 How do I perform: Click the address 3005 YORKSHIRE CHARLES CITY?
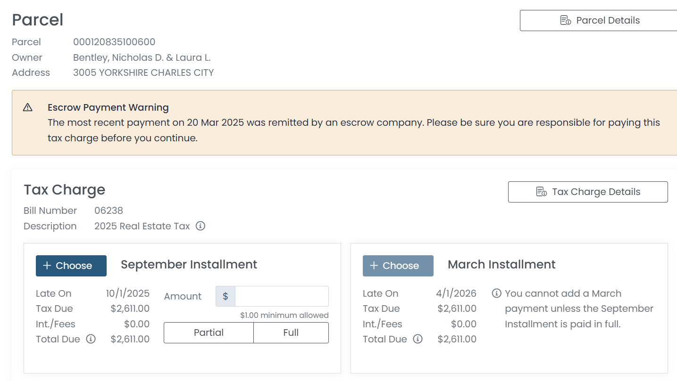[143, 73]
